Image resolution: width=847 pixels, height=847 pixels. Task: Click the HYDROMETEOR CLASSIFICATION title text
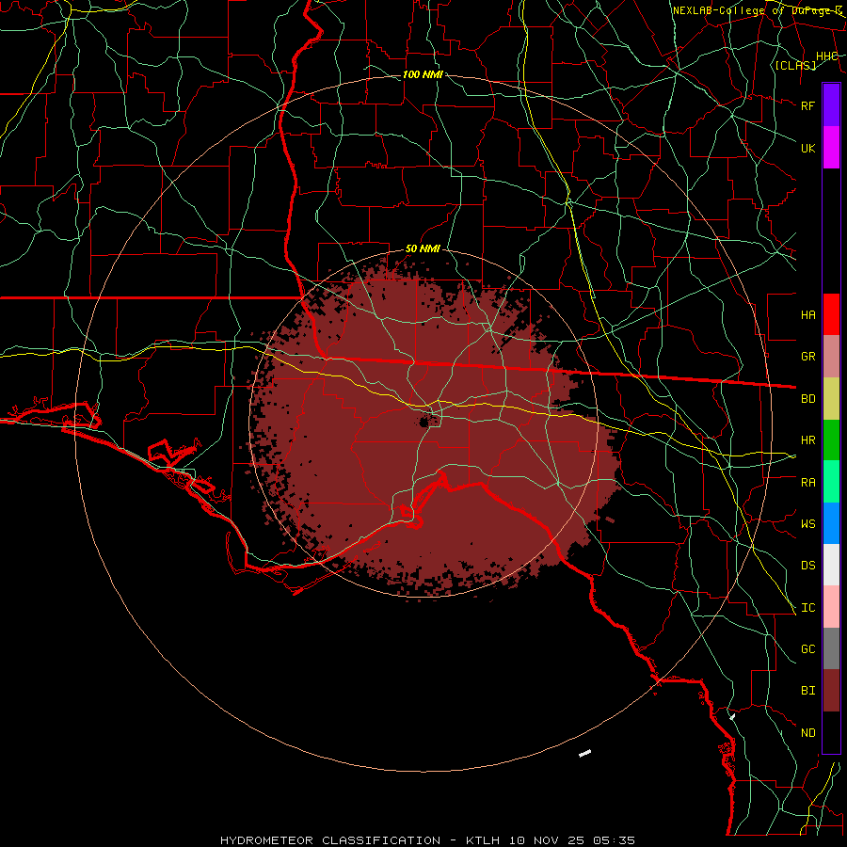click(330, 840)
